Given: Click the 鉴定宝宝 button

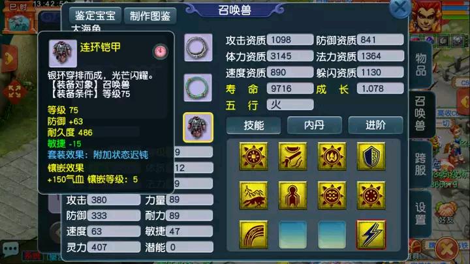Looking at the screenshot, I should [x=95, y=16].
